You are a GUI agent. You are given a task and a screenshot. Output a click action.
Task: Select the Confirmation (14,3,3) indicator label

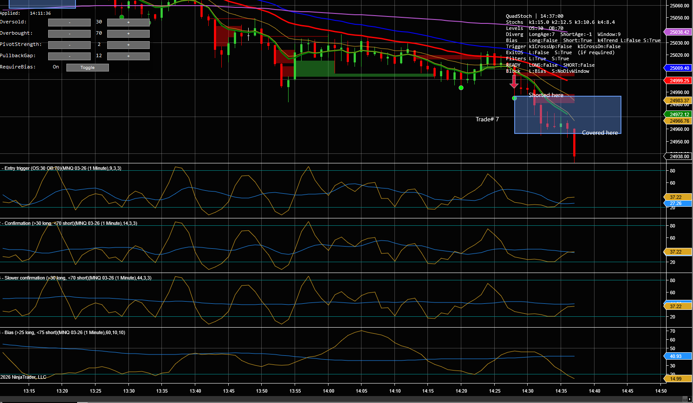click(69, 223)
